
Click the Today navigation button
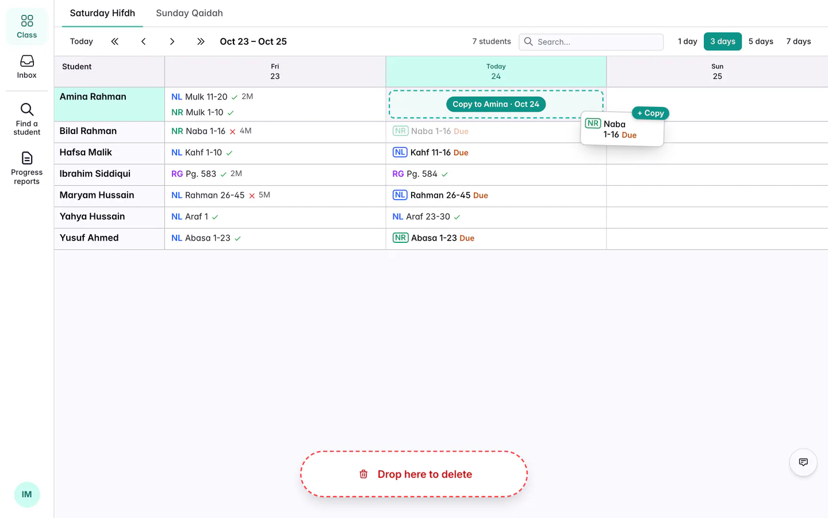tap(82, 41)
